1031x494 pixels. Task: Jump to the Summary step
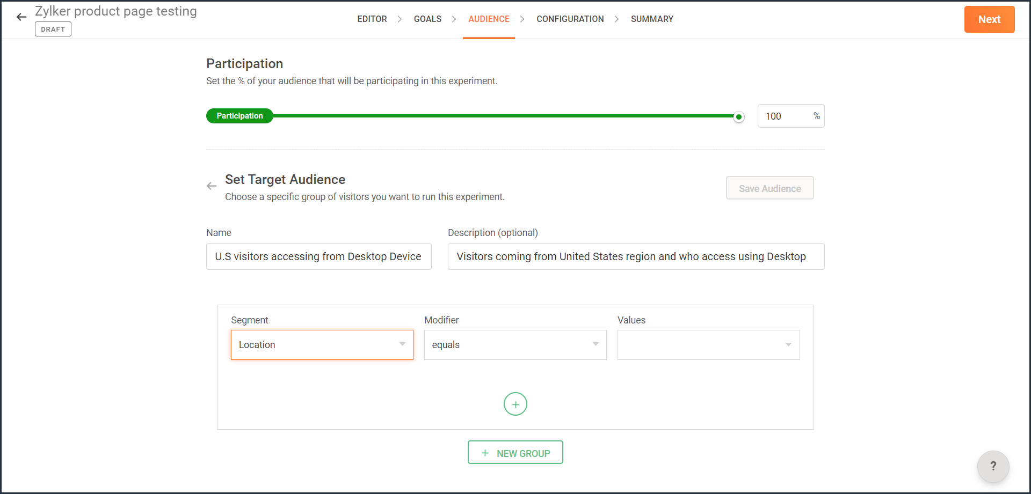652,19
